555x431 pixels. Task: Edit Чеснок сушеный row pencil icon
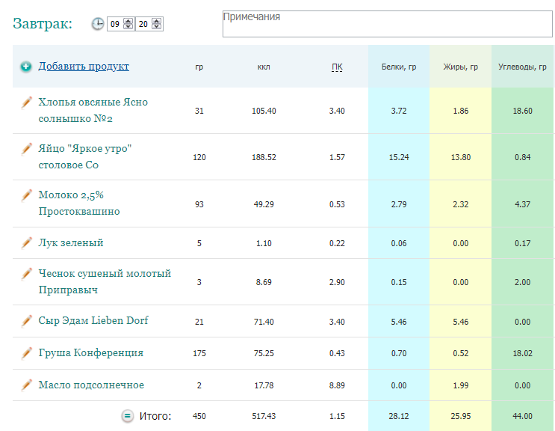(x=27, y=274)
